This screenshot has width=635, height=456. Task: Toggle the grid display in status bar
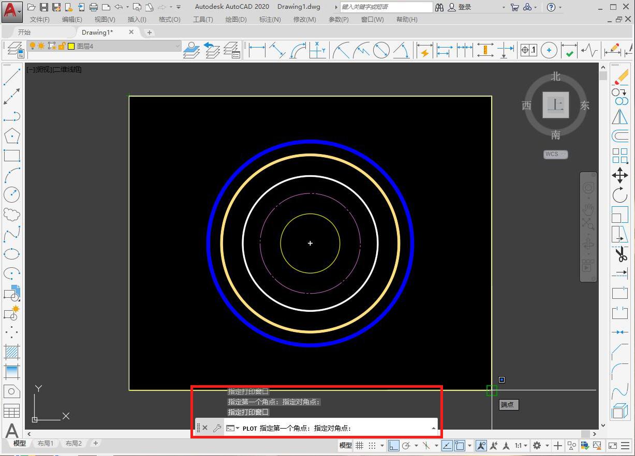pyautogui.click(x=360, y=446)
